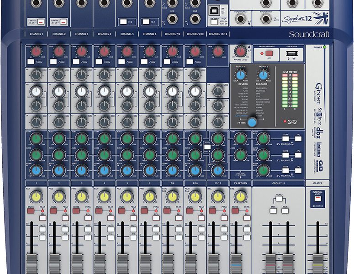Turn the Channel 11/12 red TRIM knob
354x274 pixels.
(217, 52)
